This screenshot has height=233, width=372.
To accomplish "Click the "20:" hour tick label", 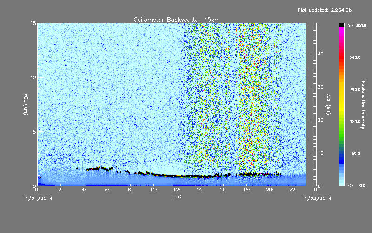I will tap(270, 190).
